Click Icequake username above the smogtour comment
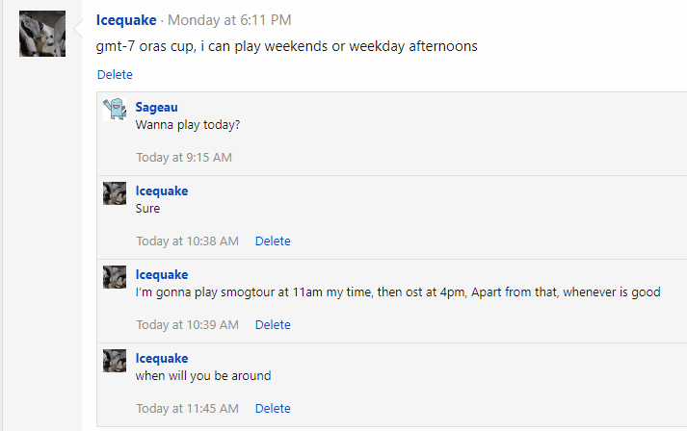Image resolution: width=687 pixels, height=431 pixels. 162,274
